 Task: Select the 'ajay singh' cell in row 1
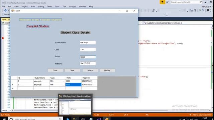pyautogui.click(x=41, y=81)
